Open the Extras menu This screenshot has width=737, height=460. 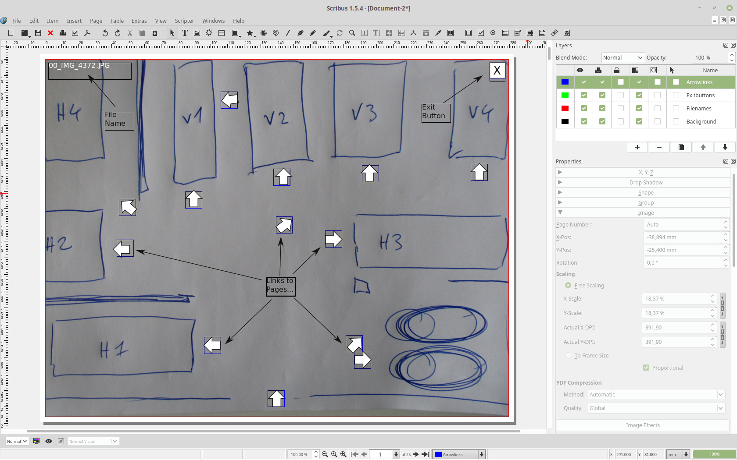(139, 21)
